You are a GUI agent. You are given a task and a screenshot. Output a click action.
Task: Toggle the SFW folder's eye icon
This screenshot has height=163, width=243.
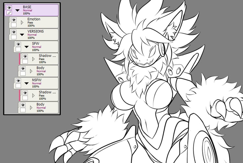click(x=18, y=44)
